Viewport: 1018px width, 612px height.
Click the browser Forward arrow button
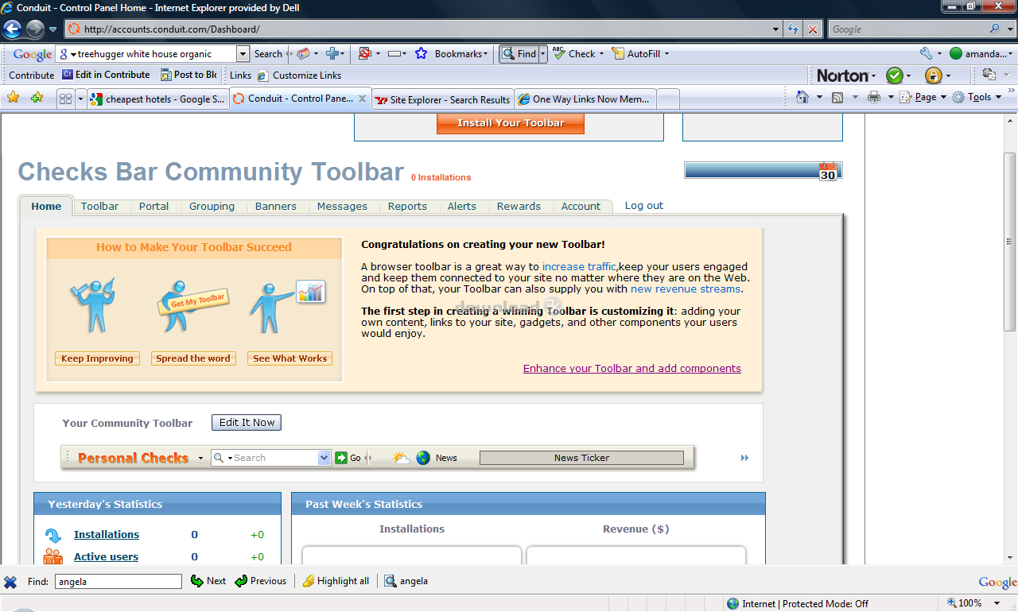click(35, 29)
